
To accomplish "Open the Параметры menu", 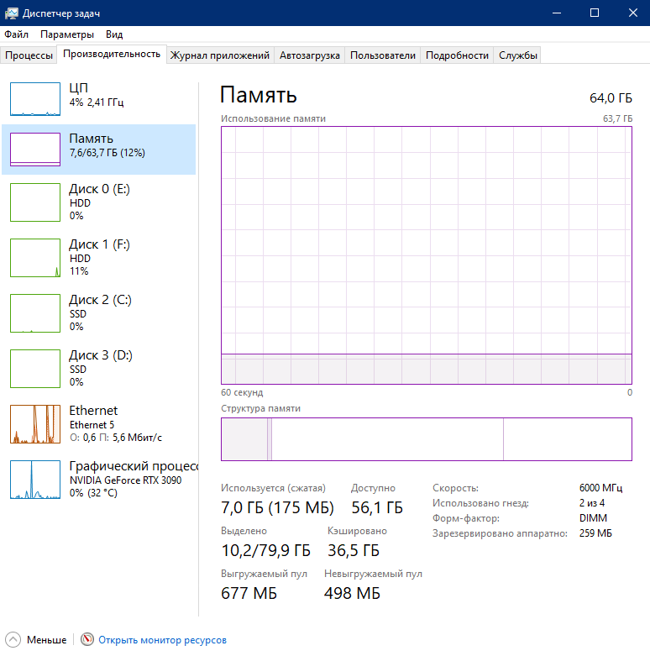I will (x=67, y=34).
